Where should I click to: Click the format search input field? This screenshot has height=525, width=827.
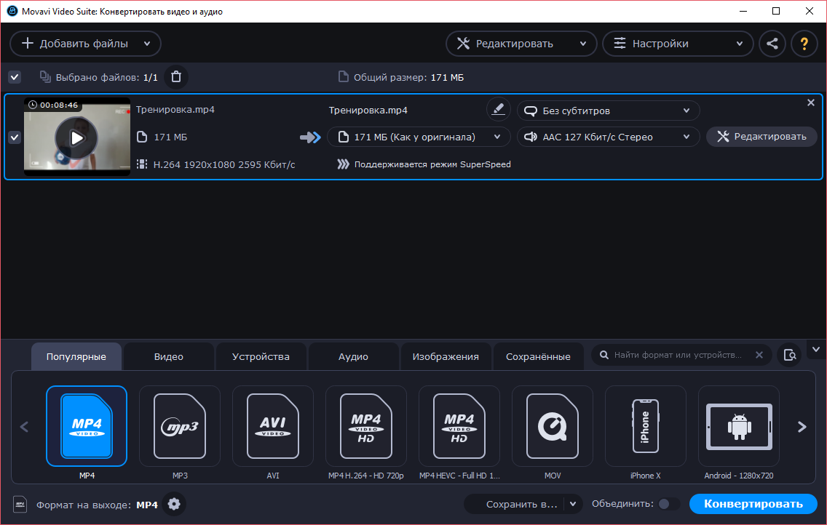click(677, 356)
